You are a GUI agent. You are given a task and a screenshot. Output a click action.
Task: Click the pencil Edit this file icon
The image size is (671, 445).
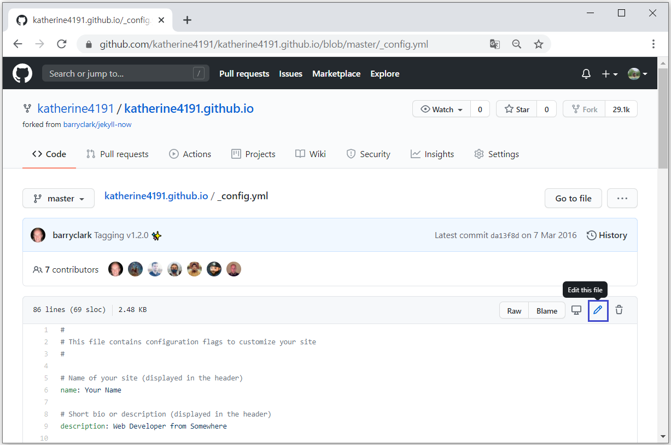pyautogui.click(x=598, y=310)
